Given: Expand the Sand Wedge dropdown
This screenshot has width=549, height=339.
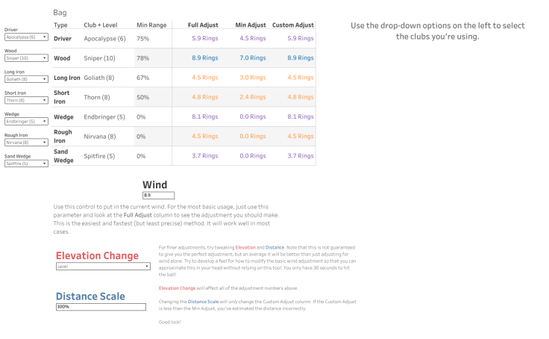Looking at the screenshot, I should tap(26, 163).
